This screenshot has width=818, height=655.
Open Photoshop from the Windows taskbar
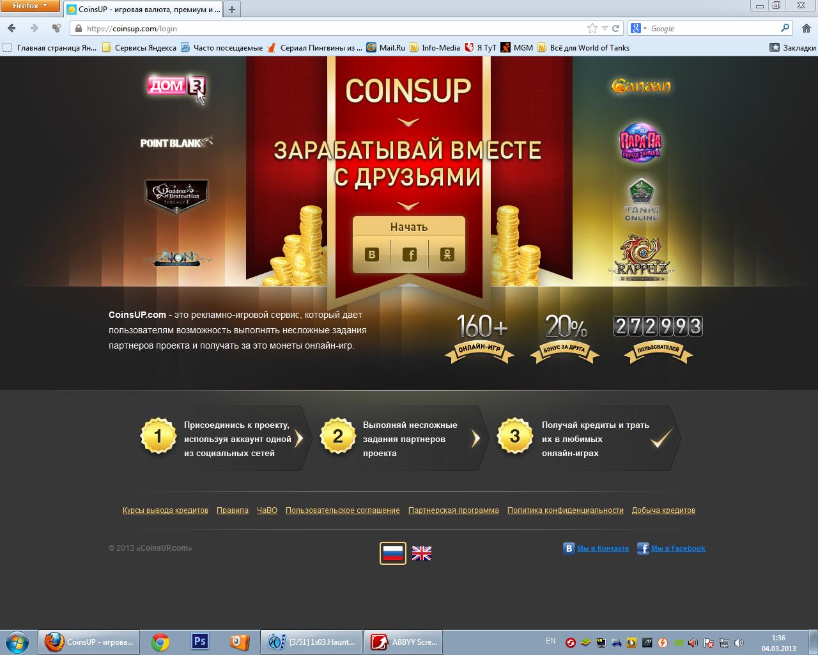coord(200,642)
